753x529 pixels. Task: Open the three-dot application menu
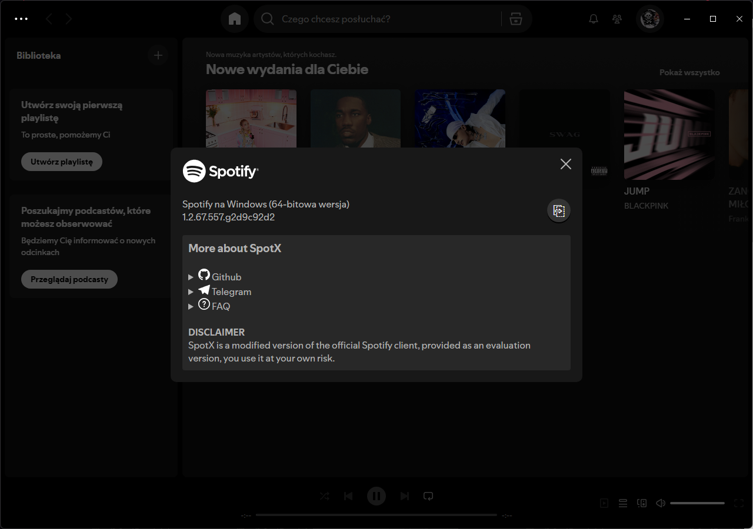(21, 19)
